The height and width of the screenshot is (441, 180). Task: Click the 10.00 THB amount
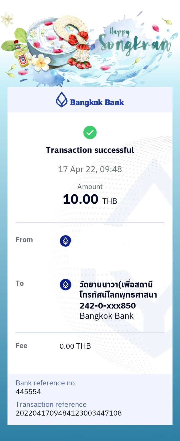point(90,199)
